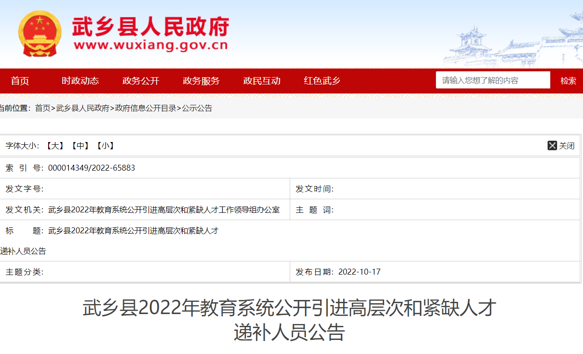This screenshot has width=583, height=354.
Task: Click the www.wuxiang.gov.cn URL text
Action: pyautogui.click(x=150, y=45)
